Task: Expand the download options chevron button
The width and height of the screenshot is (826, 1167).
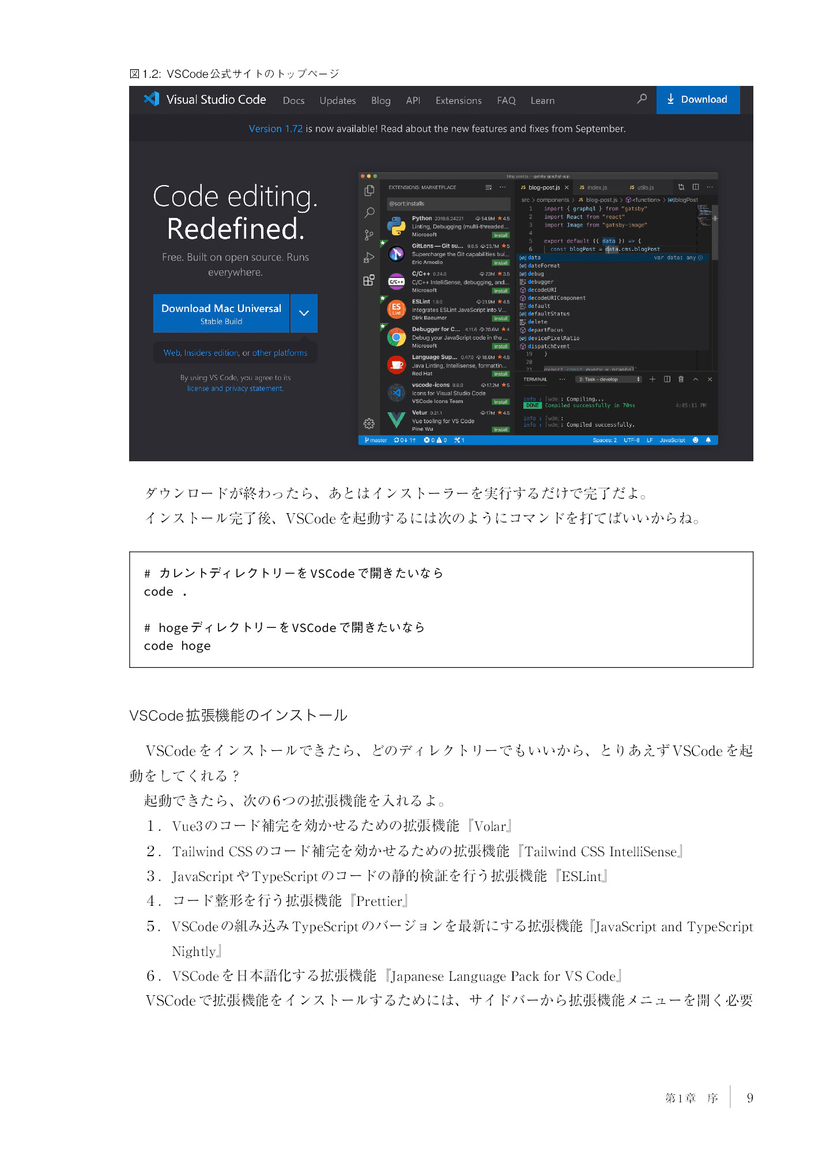Action: click(304, 313)
